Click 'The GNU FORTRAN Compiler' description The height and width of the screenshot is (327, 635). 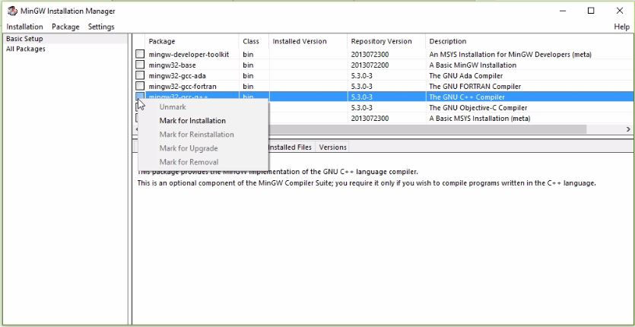[475, 87]
